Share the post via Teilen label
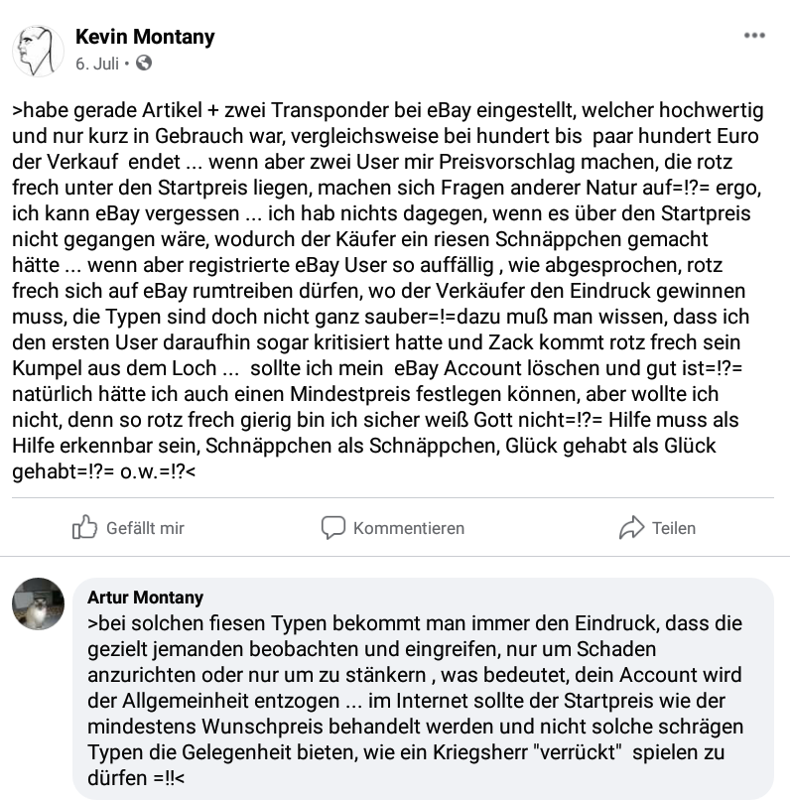Viewport: 790px width, 800px height. click(x=674, y=528)
